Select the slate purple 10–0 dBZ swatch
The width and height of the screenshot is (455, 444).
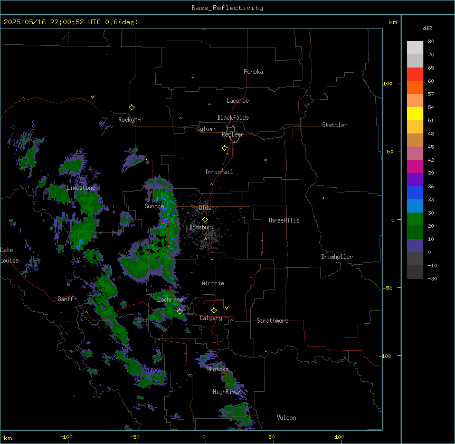[x=415, y=246]
